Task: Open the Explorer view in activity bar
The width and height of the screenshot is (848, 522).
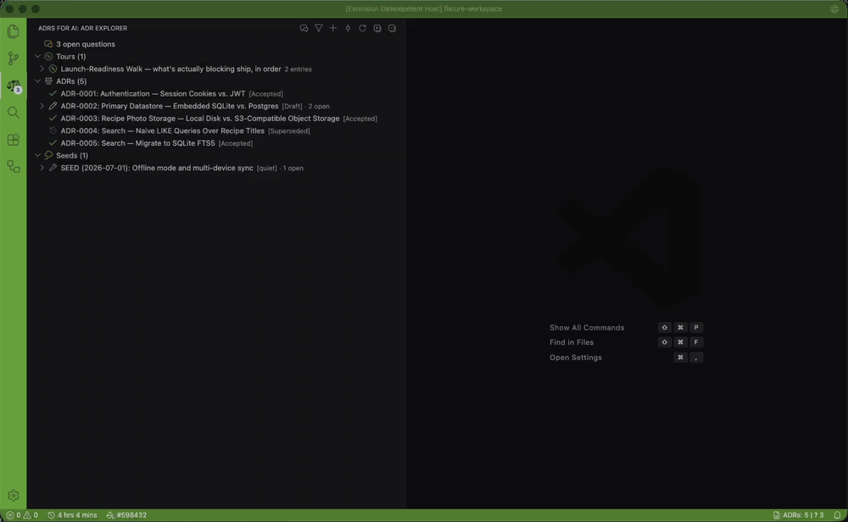Action: (x=13, y=31)
